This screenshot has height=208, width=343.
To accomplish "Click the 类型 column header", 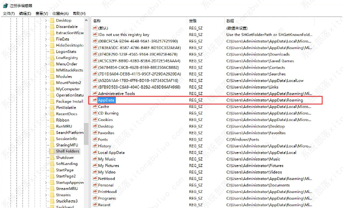I will 193,21.
